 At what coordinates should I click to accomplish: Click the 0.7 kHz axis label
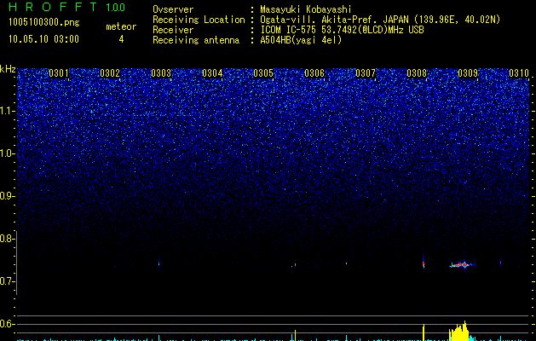pyautogui.click(x=7, y=281)
